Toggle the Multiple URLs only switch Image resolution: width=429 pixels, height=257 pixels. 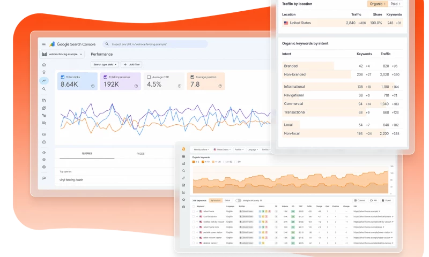(x=238, y=200)
